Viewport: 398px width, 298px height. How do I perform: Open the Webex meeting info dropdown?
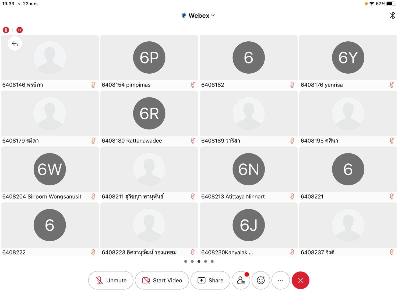click(x=199, y=16)
